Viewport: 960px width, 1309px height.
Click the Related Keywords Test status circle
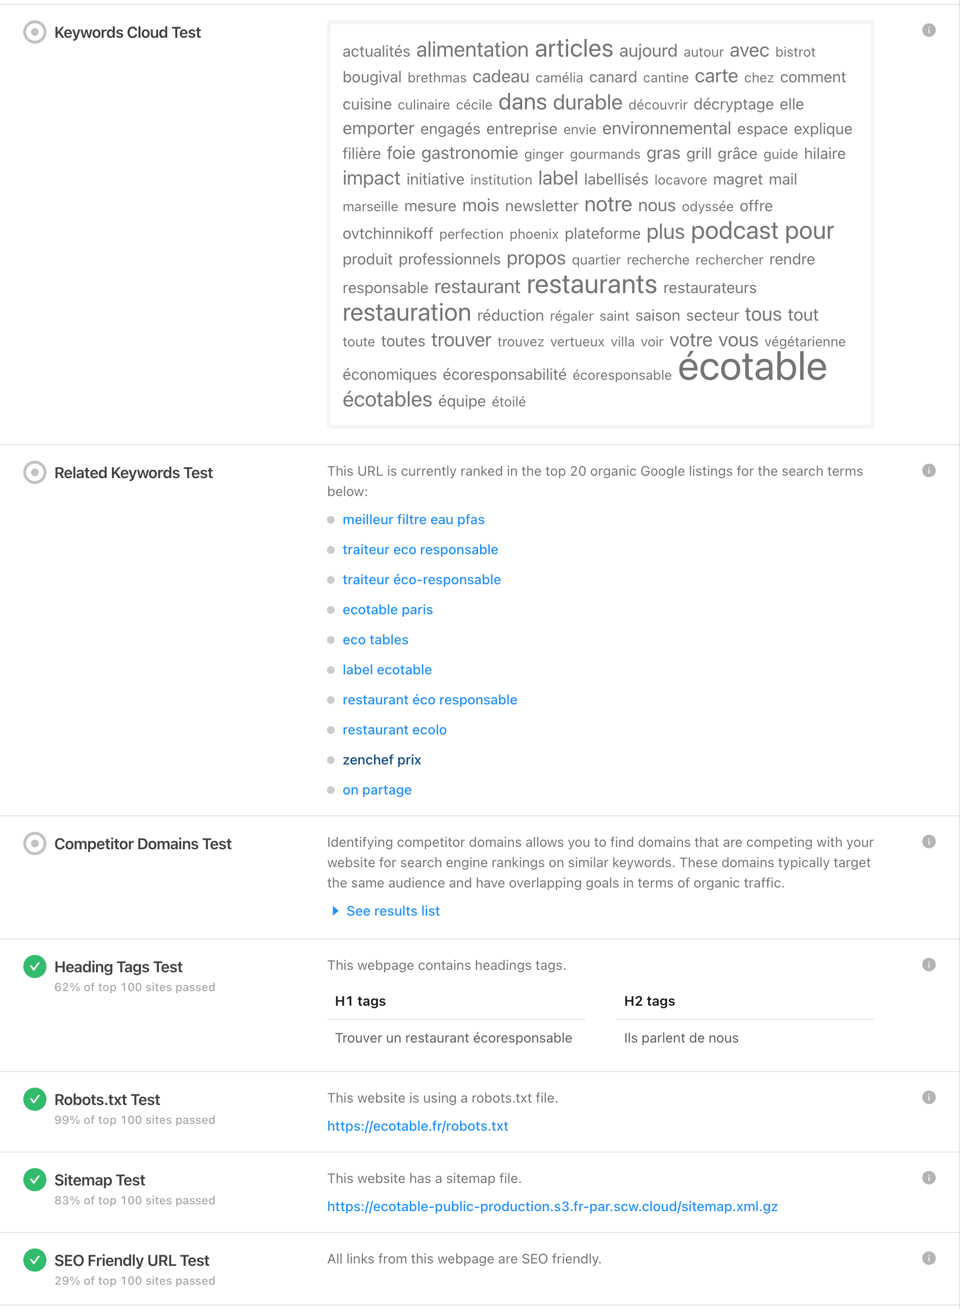point(35,472)
